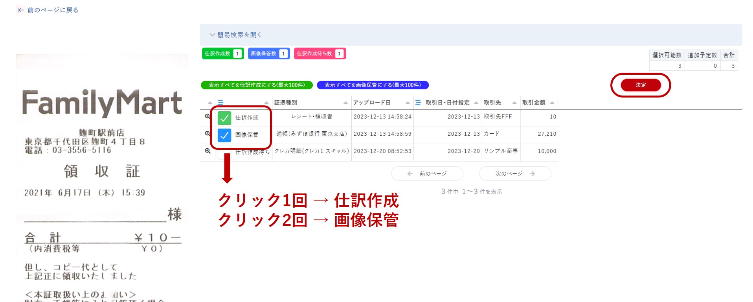Magnify the クレカ明細 row document
This screenshot has height=302, width=753.
[208, 151]
